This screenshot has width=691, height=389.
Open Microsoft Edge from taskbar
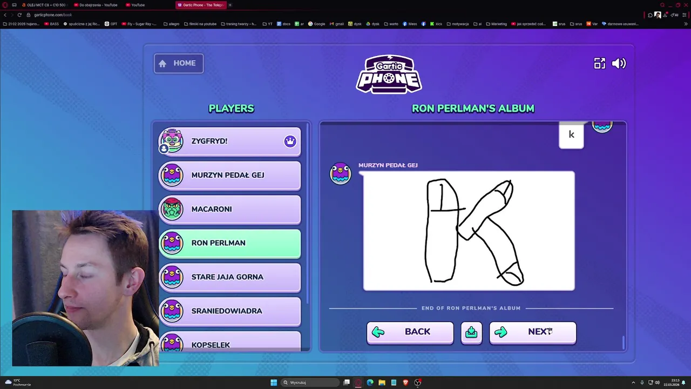370,383
